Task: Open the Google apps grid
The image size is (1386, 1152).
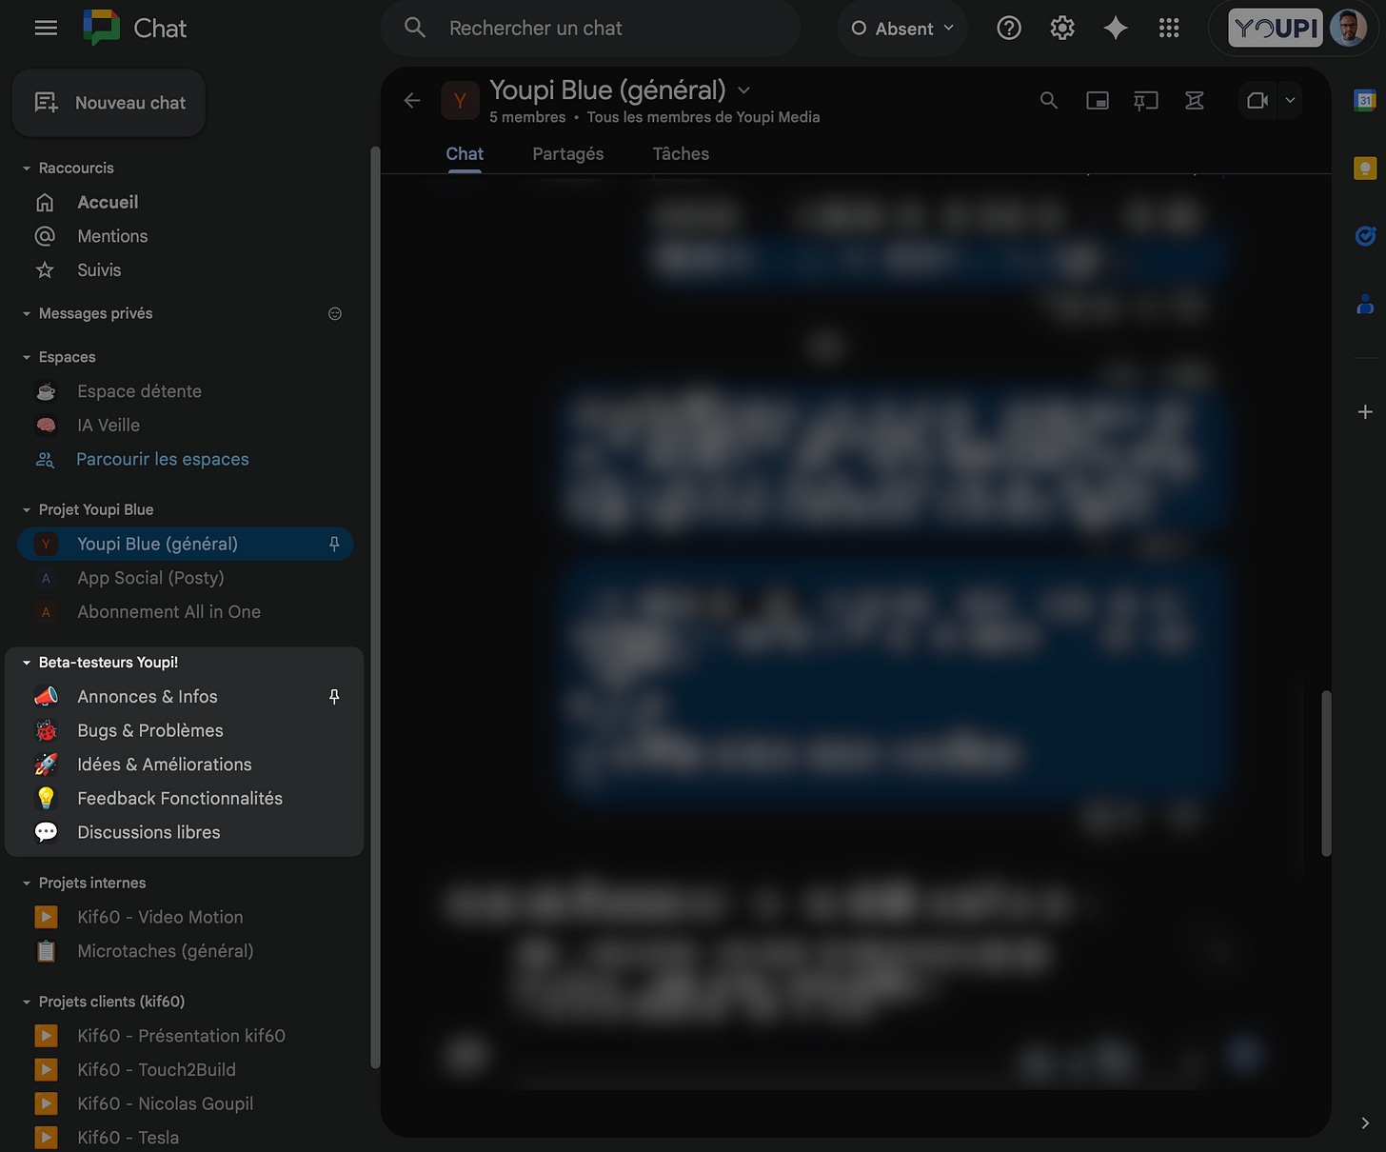Action: click(x=1169, y=29)
